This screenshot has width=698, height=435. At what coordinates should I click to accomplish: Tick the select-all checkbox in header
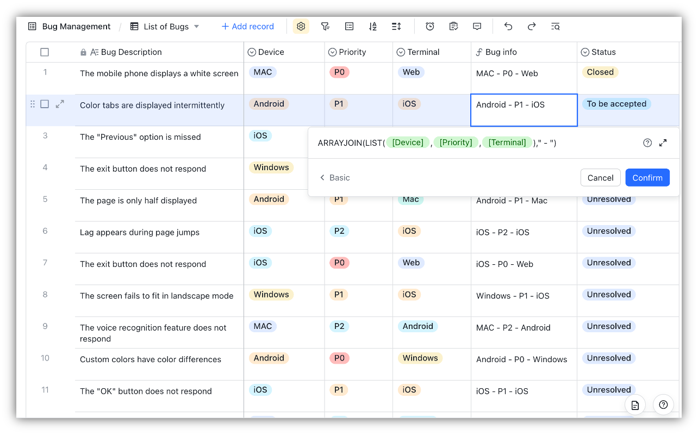coord(45,52)
